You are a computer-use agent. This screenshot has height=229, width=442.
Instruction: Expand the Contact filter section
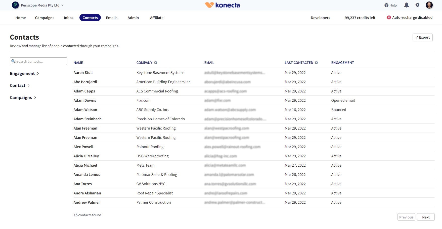(20, 85)
